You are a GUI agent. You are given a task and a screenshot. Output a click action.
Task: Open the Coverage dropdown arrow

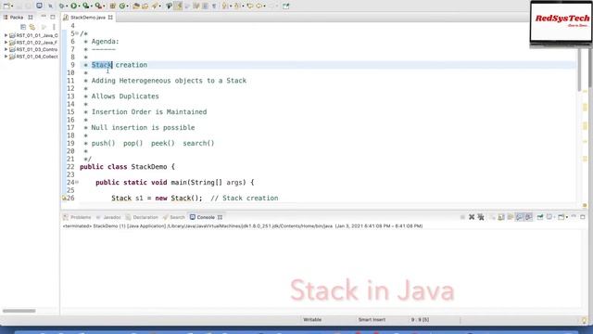pyautogui.click(x=92, y=6)
